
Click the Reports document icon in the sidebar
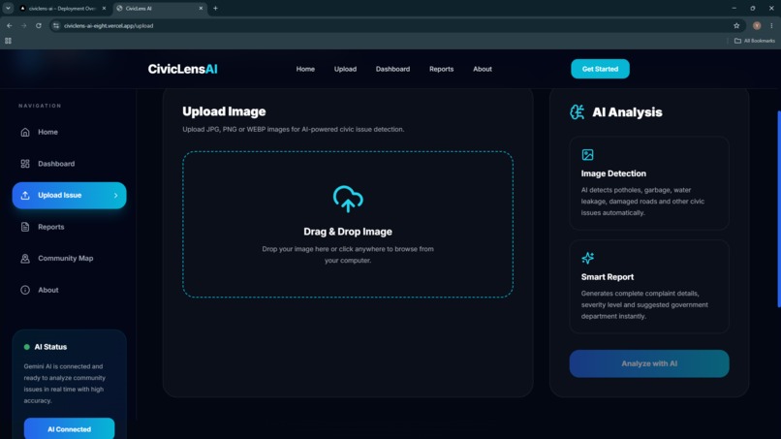(25, 227)
